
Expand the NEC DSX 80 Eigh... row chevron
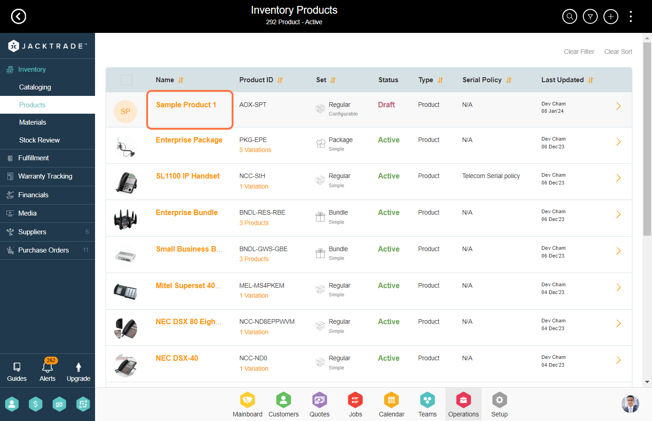[x=618, y=323]
